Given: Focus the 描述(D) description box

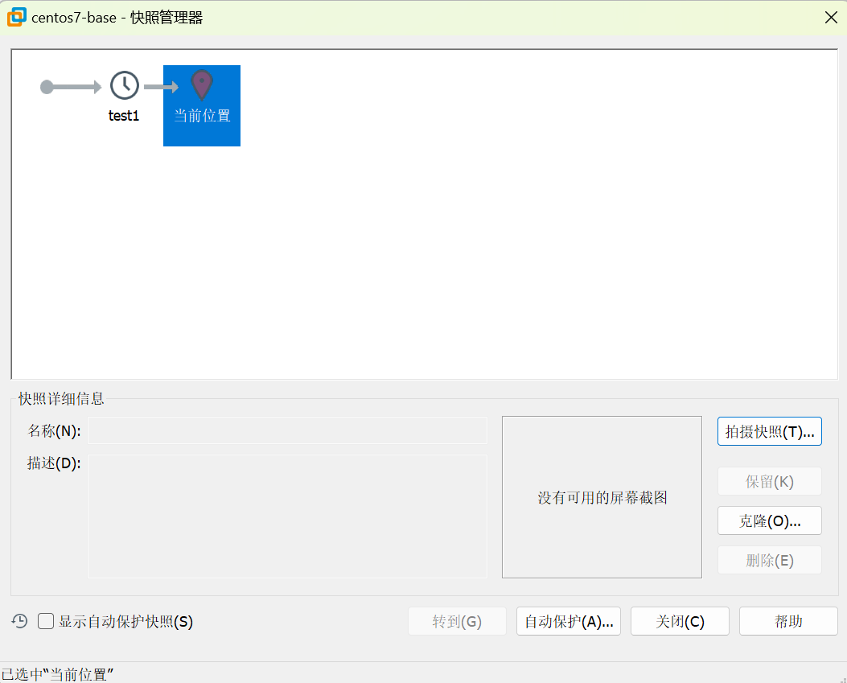Looking at the screenshot, I should point(287,516).
